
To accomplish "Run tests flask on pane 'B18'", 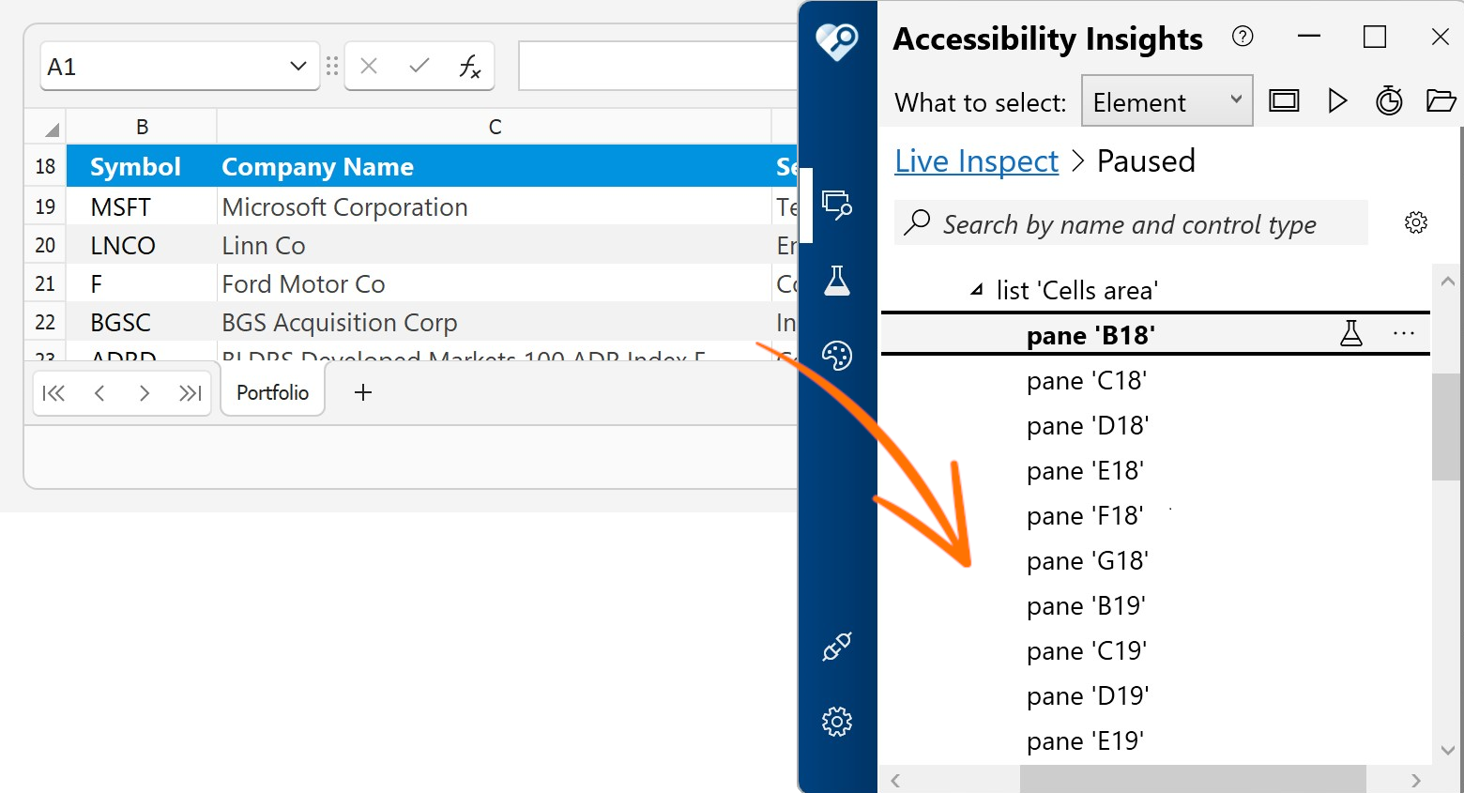I will point(1351,333).
